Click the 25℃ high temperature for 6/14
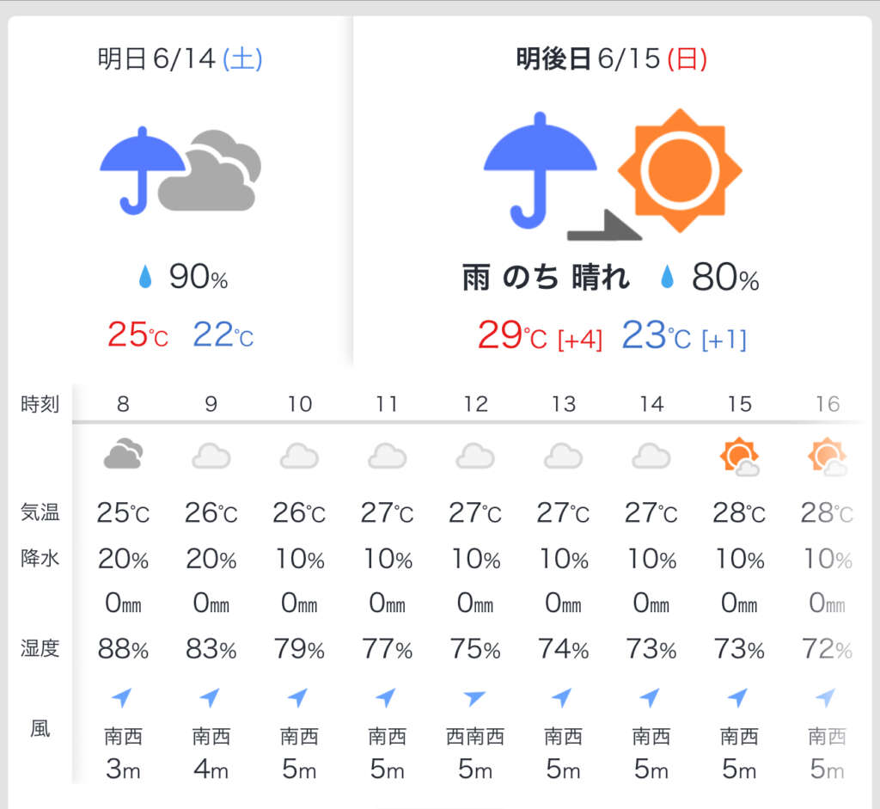 point(137,334)
